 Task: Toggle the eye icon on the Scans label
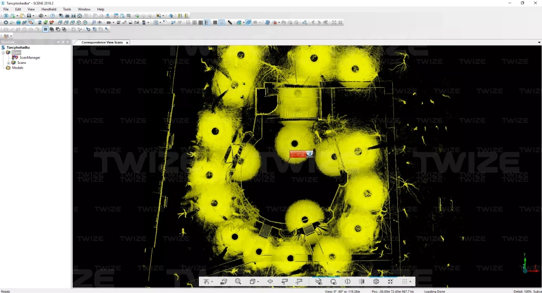[x=309, y=154]
